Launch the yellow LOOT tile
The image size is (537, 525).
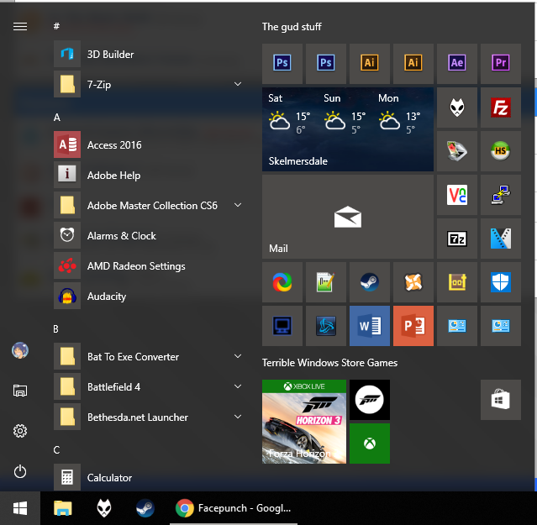(x=457, y=282)
